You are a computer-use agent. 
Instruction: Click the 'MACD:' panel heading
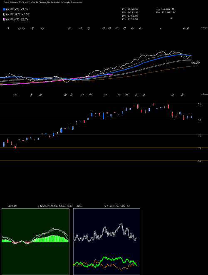[12, 206]
